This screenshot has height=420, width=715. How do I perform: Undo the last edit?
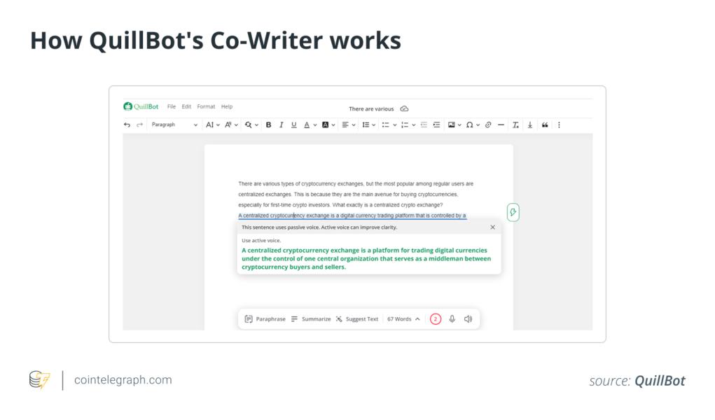click(x=127, y=125)
